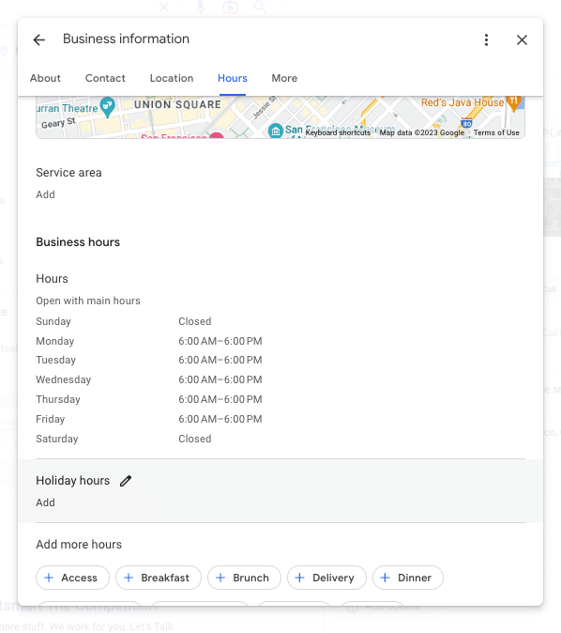Click Thursday's hours entry
This screenshot has height=633, width=561.
[220, 399]
